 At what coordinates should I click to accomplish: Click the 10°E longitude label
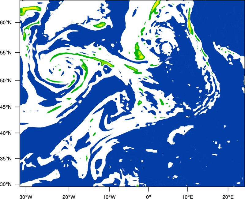[187, 197]
